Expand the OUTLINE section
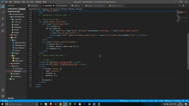The image size is (189, 106). (16, 98)
